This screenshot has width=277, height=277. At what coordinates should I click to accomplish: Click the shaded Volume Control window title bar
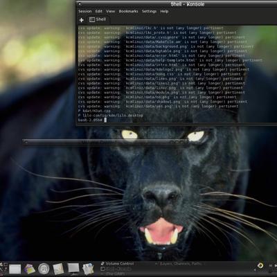[105, 143]
